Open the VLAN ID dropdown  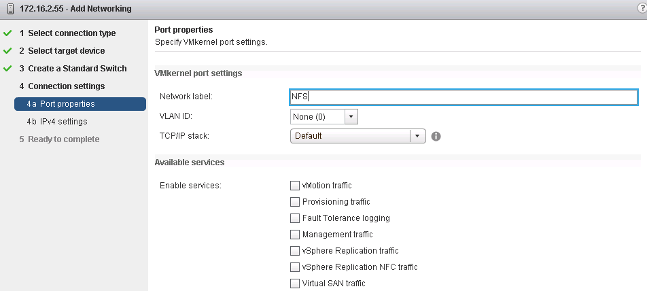pos(351,117)
